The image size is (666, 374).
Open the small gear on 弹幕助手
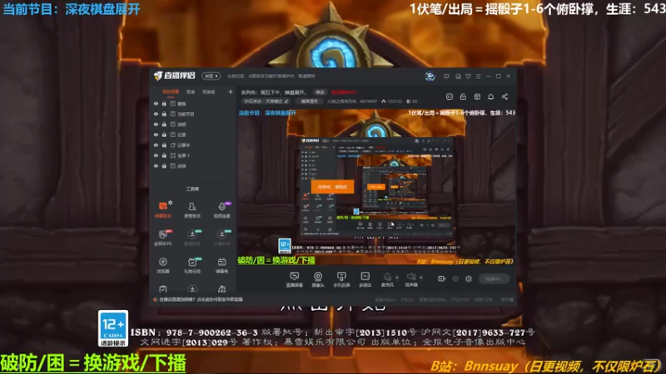pyautogui.click(x=171, y=203)
